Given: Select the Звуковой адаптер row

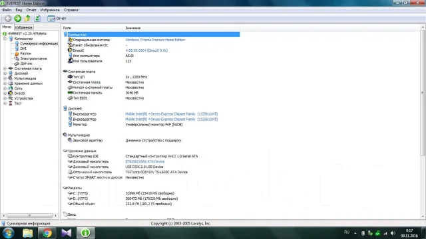Looking at the screenshot, I should [151, 140].
